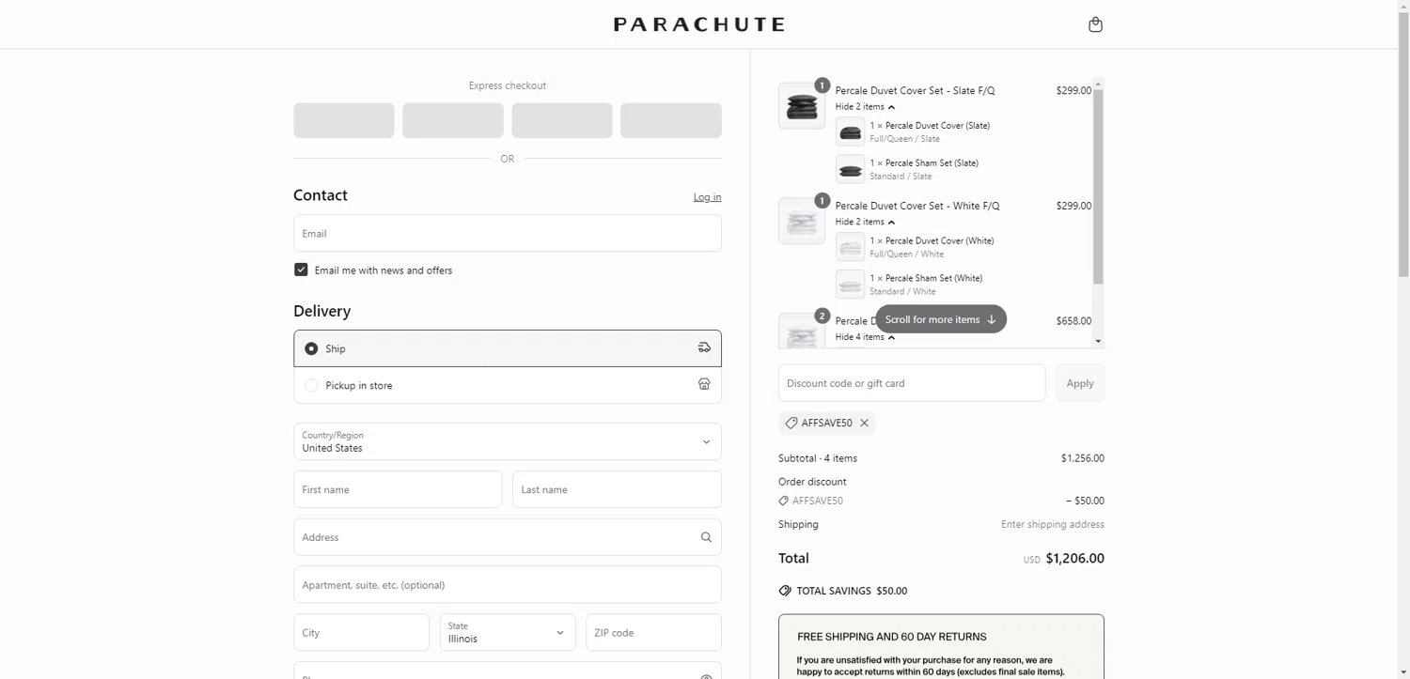Open the Country/Region dropdown
This screenshot has width=1410, height=679.
pos(507,441)
